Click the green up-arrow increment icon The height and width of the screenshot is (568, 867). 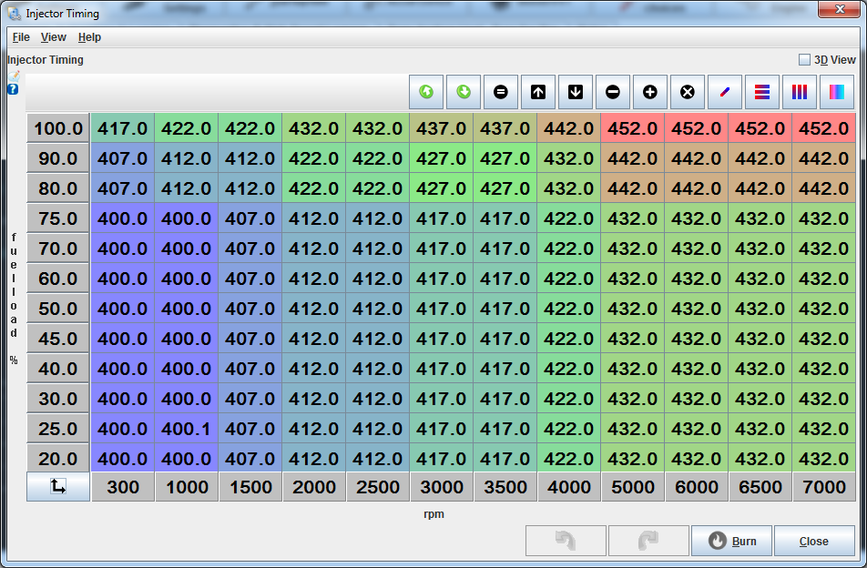426,92
